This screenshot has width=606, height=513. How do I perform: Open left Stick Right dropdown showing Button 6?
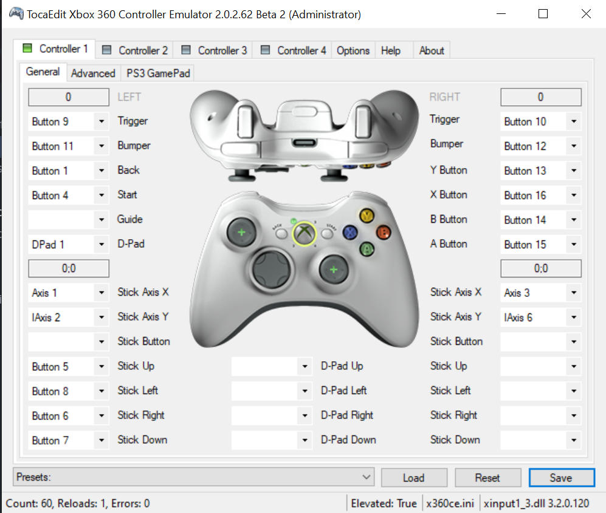coord(69,416)
